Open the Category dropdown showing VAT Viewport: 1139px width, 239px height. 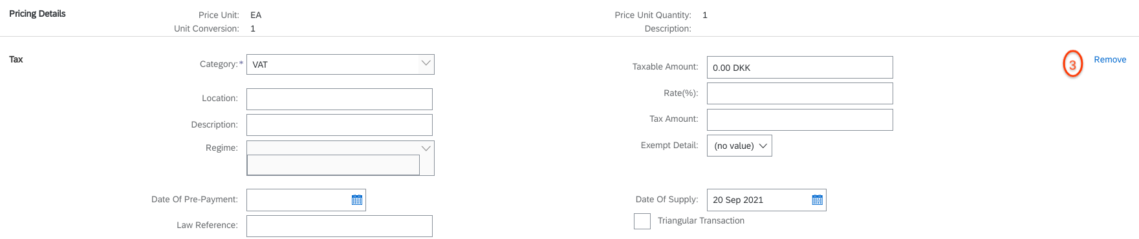[x=340, y=64]
